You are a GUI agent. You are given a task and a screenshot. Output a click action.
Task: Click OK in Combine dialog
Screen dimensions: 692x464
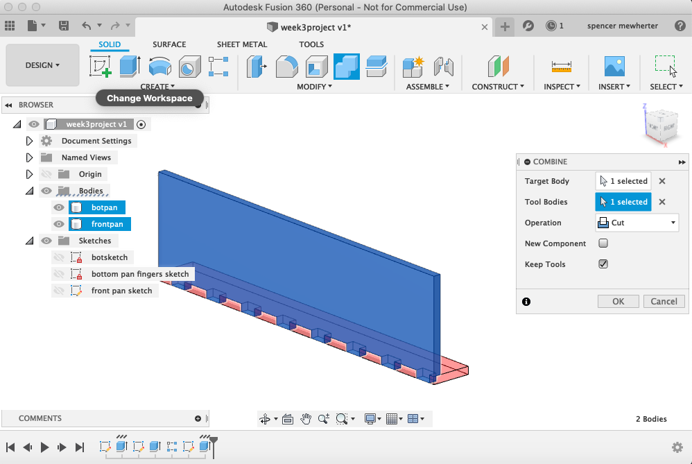click(618, 301)
